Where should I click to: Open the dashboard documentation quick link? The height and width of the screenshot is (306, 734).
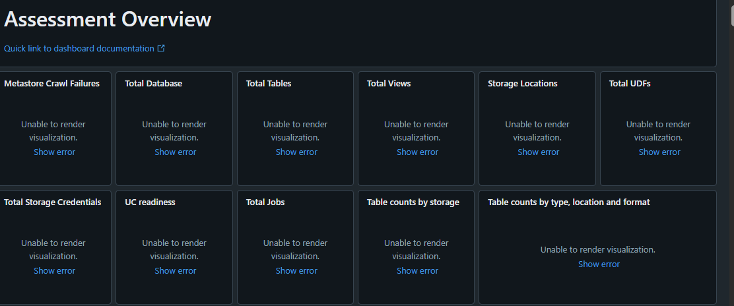point(79,48)
